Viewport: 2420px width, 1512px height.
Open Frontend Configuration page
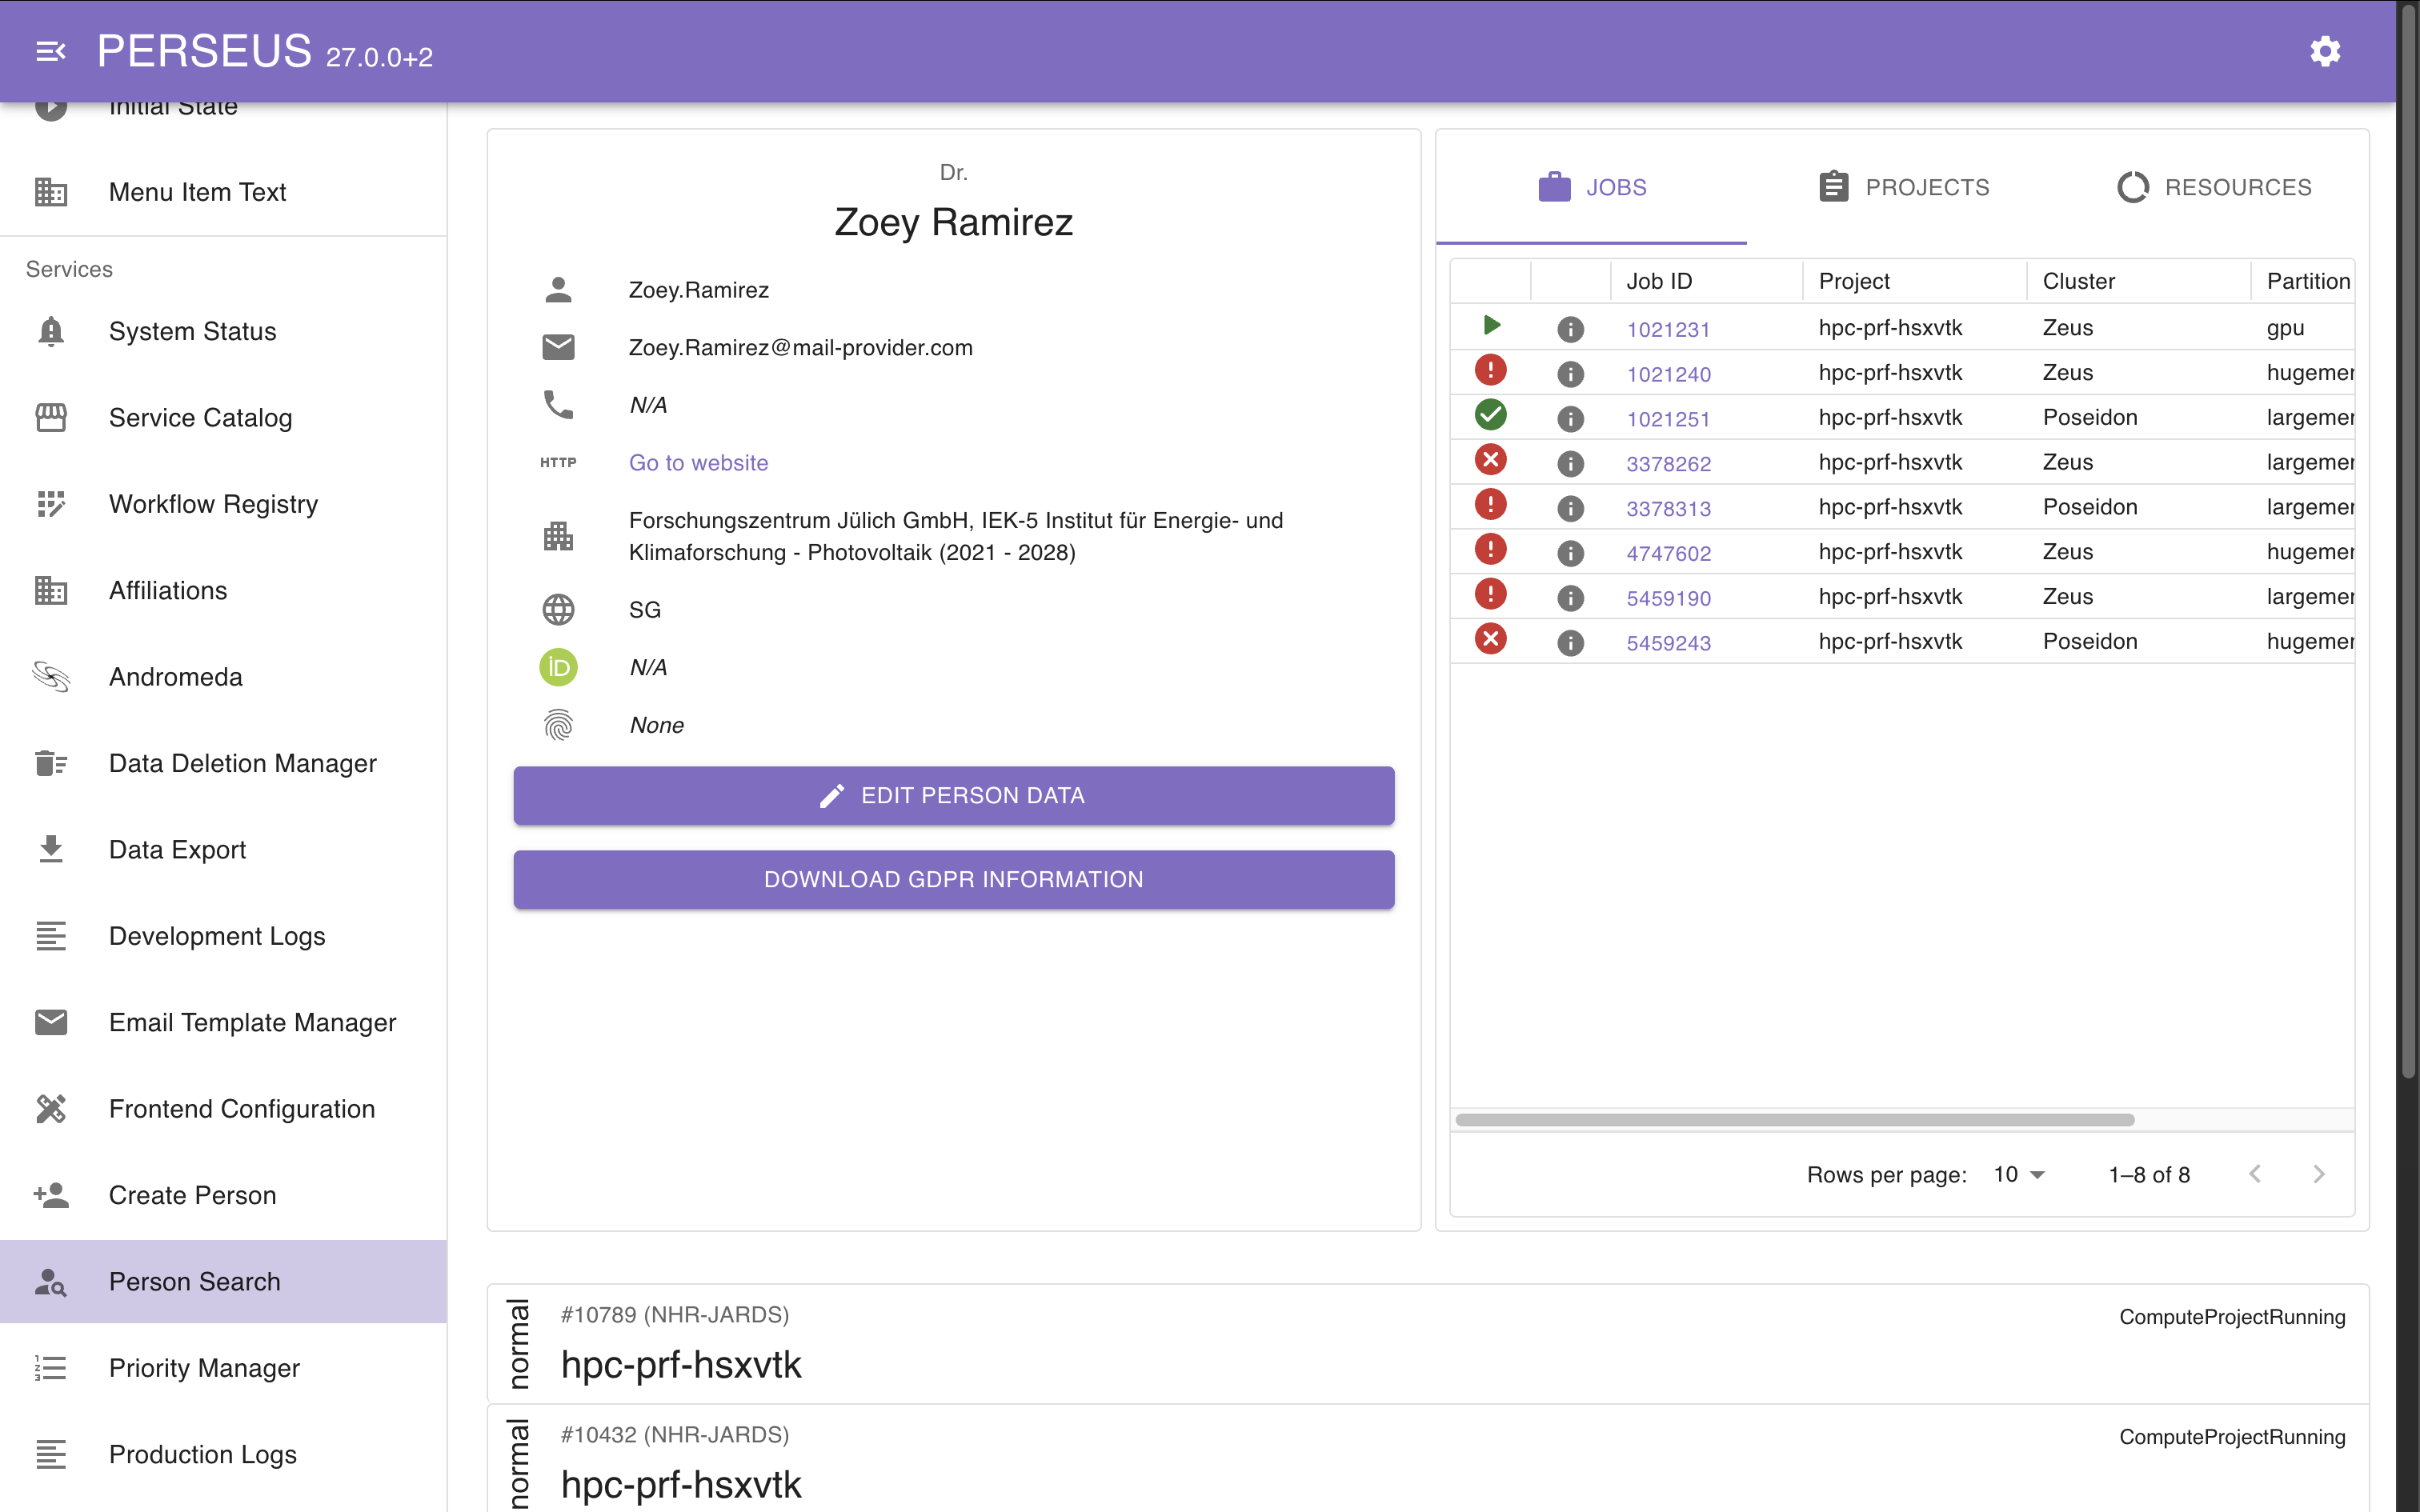[x=223, y=1108]
